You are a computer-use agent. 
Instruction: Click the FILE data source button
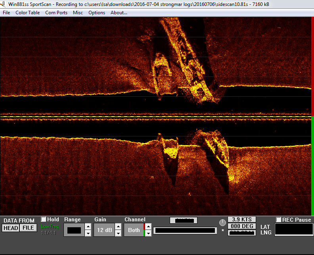(x=28, y=228)
